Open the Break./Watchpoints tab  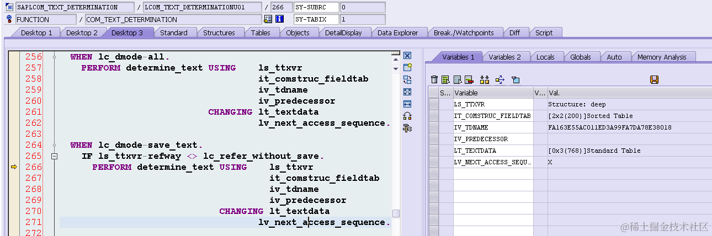[464, 33]
